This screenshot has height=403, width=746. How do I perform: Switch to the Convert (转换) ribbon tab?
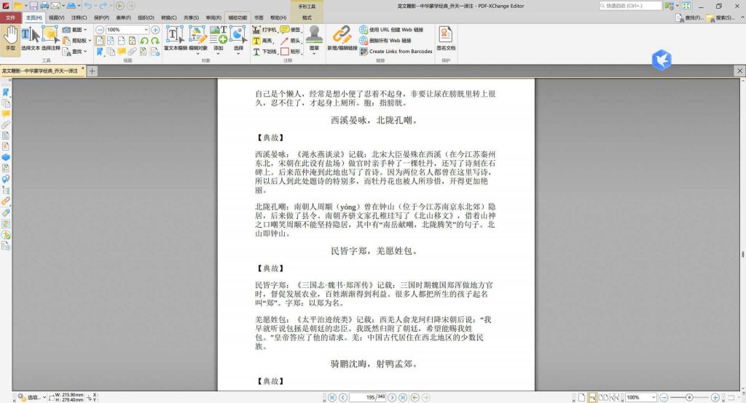click(x=168, y=17)
